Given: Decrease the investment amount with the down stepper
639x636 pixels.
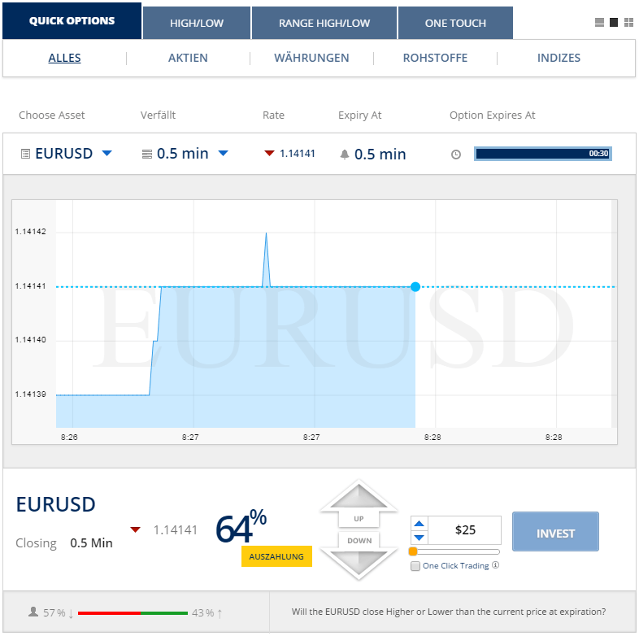Looking at the screenshot, I should pos(419,538).
